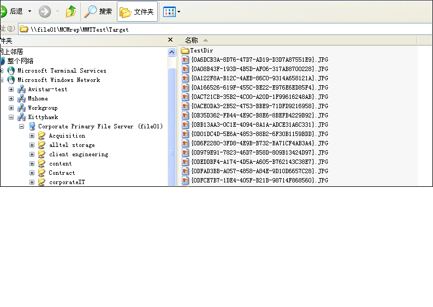Image resolution: width=433 pixels, height=307 pixels.
Task: Expand the Acquisition share
Action: (x=32, y=135)
